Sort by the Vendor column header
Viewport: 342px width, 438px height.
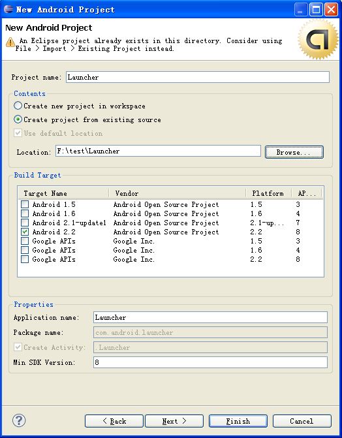177,193
